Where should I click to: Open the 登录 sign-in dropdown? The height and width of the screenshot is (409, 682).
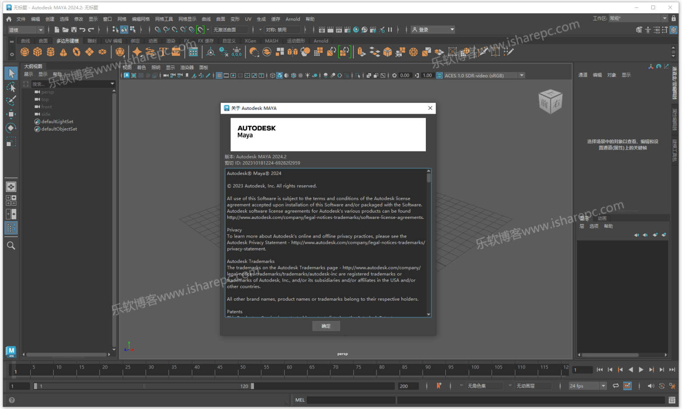pyautogui.click(x=433, y=30)
